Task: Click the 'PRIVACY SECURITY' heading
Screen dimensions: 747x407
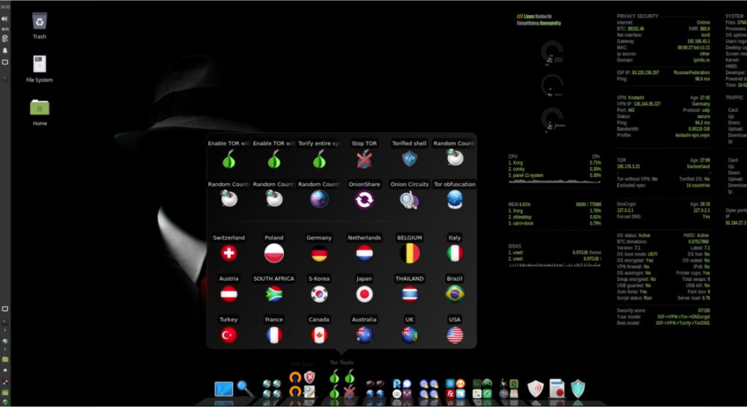Action: point(637,16)
